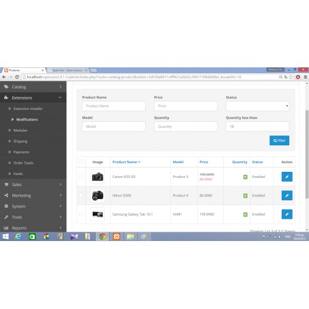Expand the Catalog menu chevron
The width and height of the screenshot is (309, 309).
click(x=61, y=87)
